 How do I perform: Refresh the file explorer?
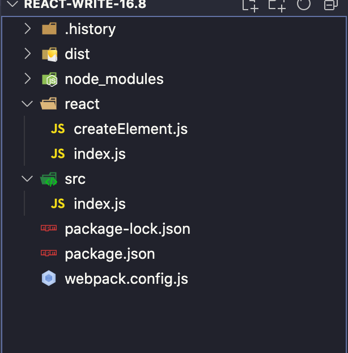coord(304,5)
